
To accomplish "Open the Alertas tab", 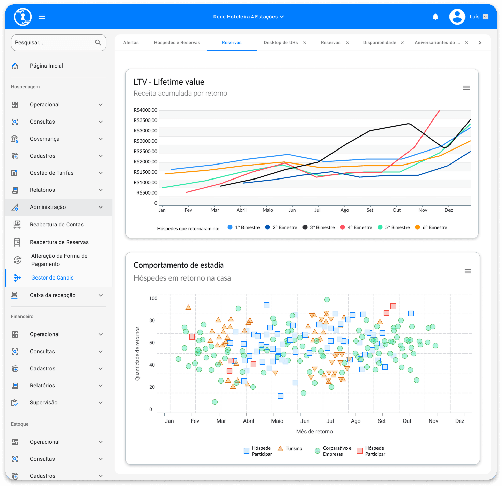I will 131,43.
